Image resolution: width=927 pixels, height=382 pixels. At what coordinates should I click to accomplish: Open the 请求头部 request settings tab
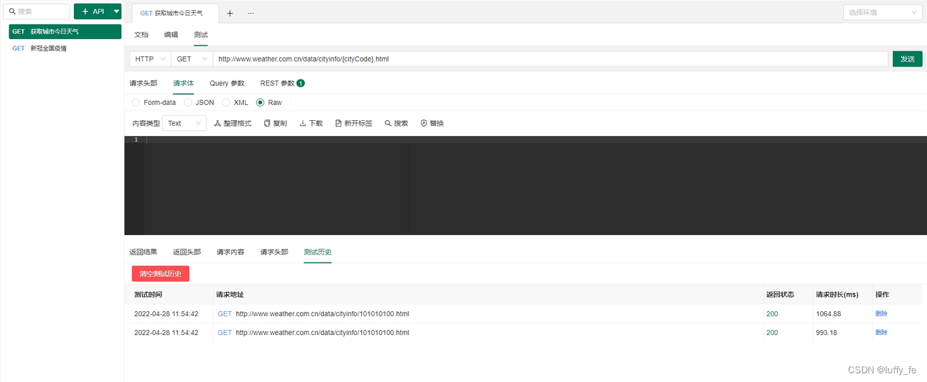pyautogui.click(x=143, y=83)
